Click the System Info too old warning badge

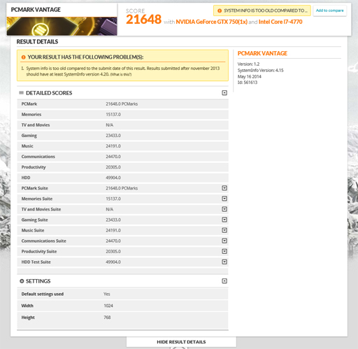click(x=262, y=10)
